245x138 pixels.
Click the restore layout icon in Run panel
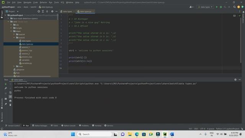(x=6, y=99)
